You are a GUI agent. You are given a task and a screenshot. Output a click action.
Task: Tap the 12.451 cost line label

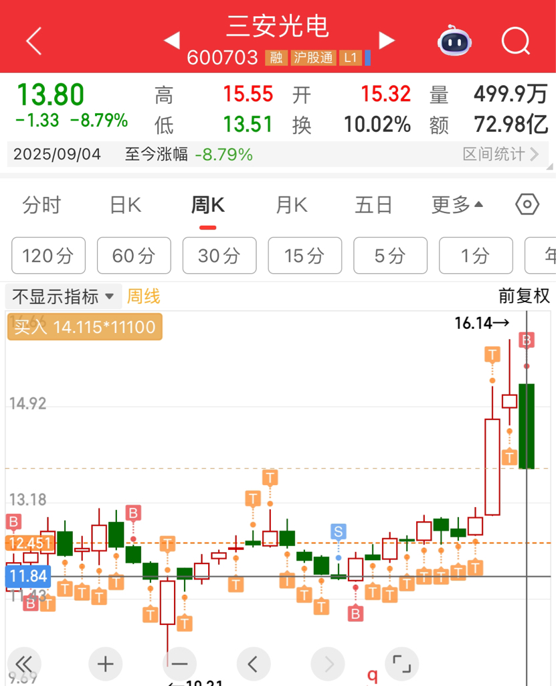30,543
